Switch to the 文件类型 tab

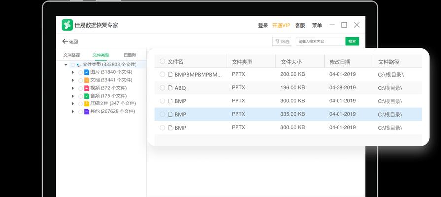coord(101,55)
